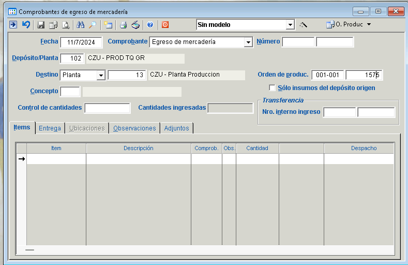The height and width of the screenshot is (265, 408).
Task: Switch to the Entrega tab
Action: click(50, 128)
